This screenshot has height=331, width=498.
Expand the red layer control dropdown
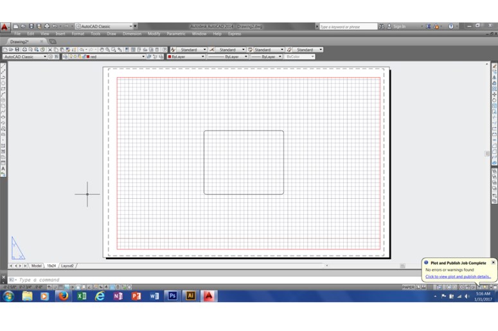click(x=143, y=56)
